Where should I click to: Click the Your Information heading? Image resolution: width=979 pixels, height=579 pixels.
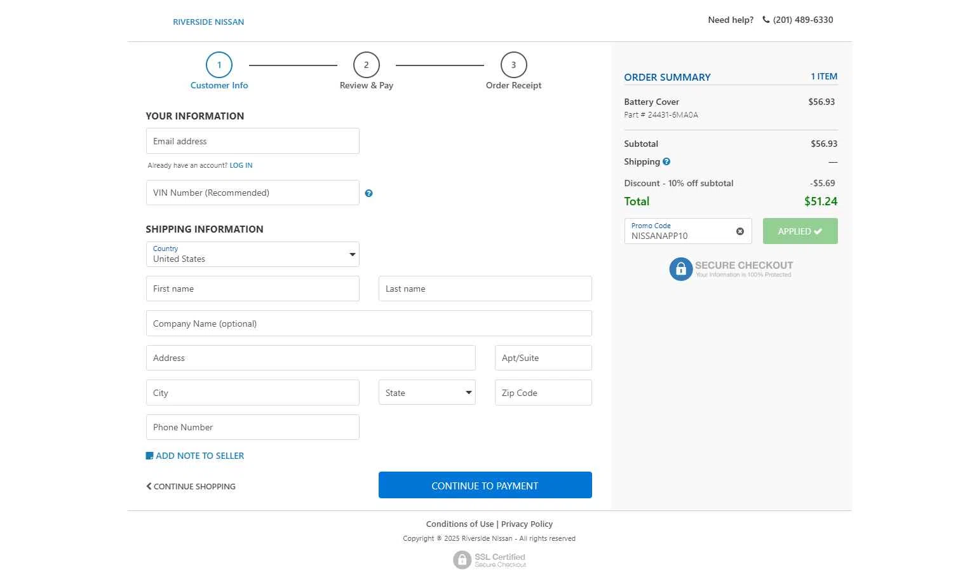pos(195,116)
